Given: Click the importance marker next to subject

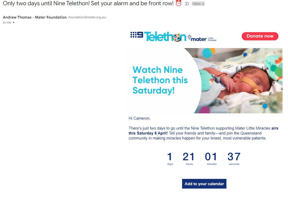Looking at the screenshot, I should click(187, 4).
